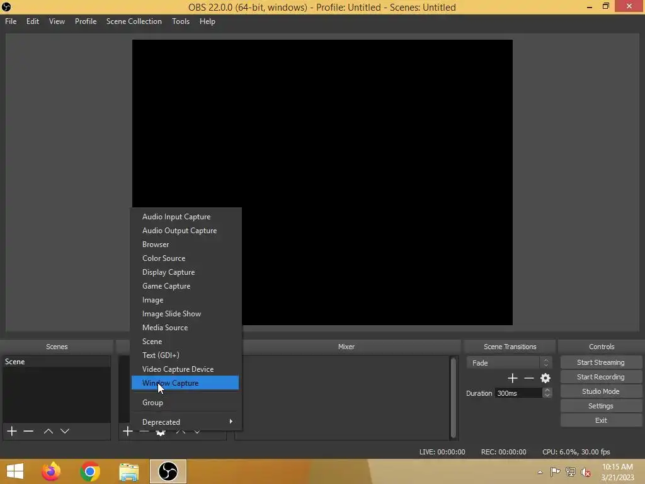Open Settings from Controls
This screenshot has width=645, height=484.
point(600,406)
